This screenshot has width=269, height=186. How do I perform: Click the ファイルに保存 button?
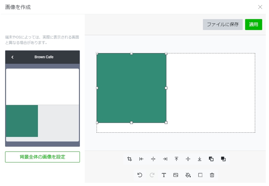point(223,24)
